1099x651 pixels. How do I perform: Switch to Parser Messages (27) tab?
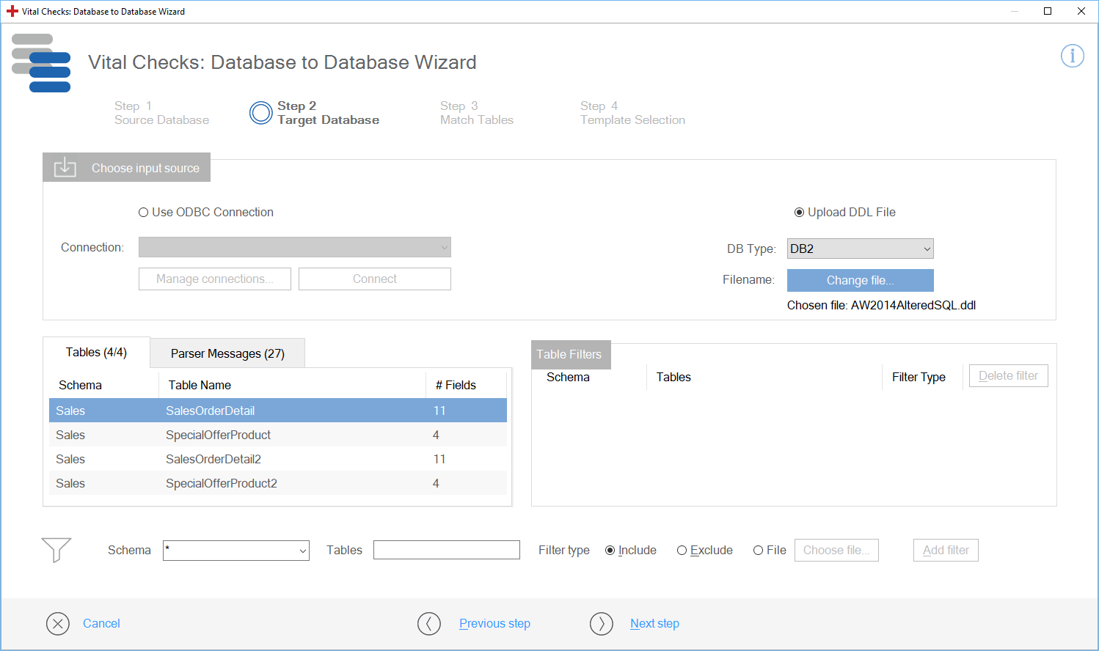coord(227,353)
